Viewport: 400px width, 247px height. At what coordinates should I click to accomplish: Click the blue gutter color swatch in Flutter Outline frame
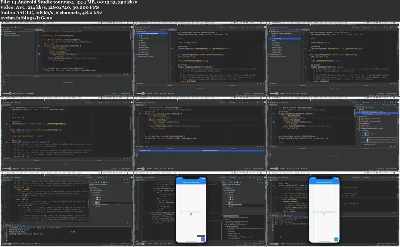click(274, 122)
